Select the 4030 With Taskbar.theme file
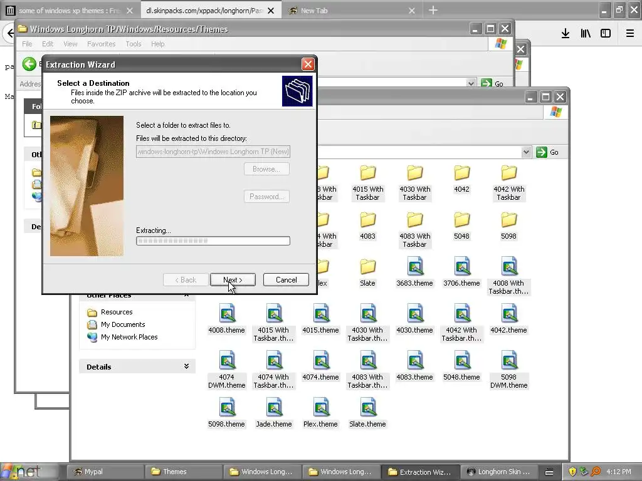 pos(367,323)
